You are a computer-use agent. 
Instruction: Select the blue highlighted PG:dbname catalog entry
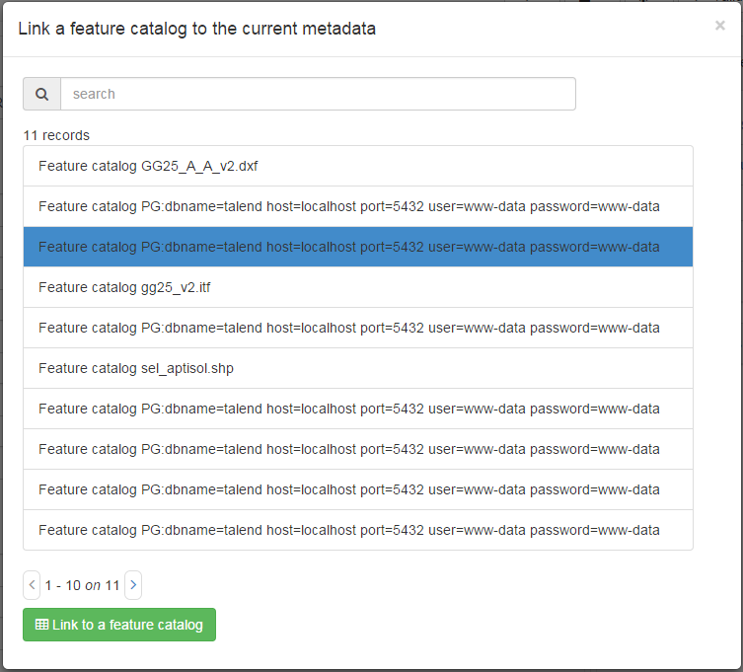click(358, 247)
